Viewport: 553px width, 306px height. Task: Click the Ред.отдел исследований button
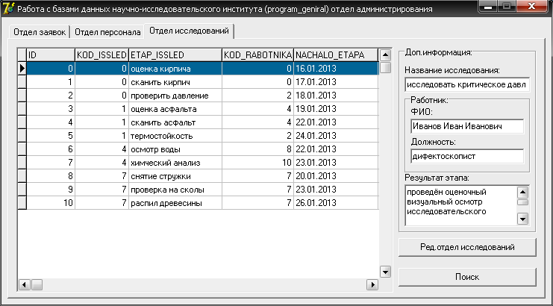click(x=467, y=247)
